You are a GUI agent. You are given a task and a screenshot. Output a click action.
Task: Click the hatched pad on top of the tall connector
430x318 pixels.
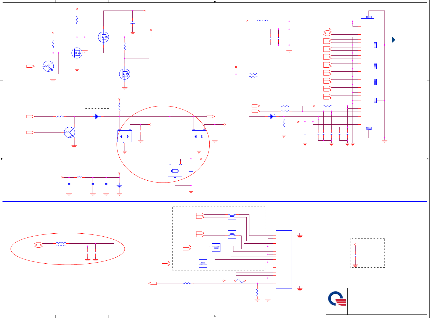point(369,17)
